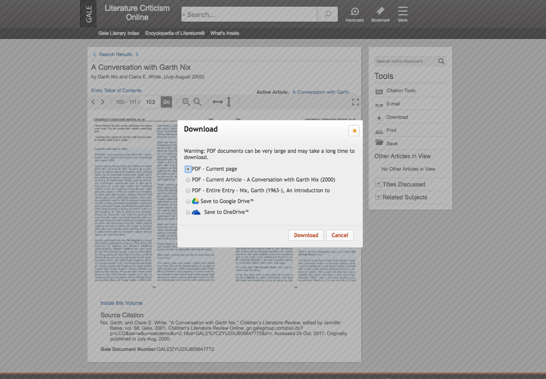Open Entry Table of Contents
546x379 pixels.
(x=116, y=91)
